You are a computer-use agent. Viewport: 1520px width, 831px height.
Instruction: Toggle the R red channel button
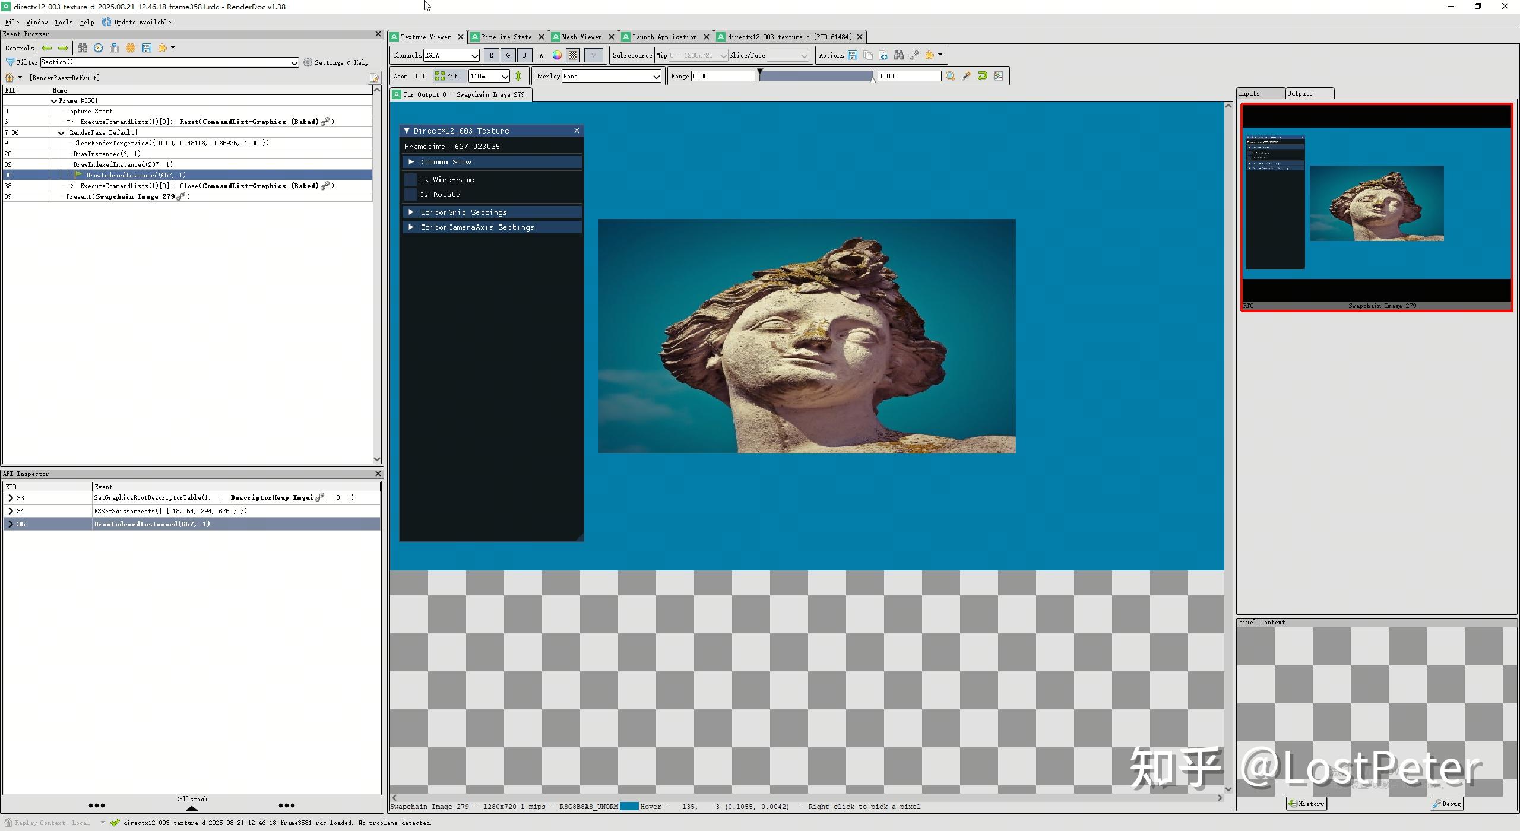(x=491, y=55)
